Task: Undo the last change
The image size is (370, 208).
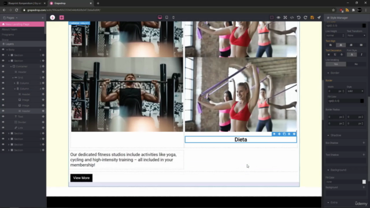Action: point(298,17)
